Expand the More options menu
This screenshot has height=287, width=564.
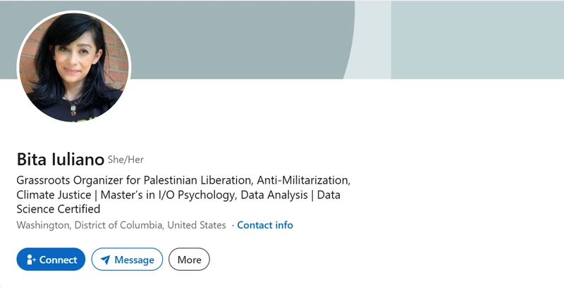(189, 260)
